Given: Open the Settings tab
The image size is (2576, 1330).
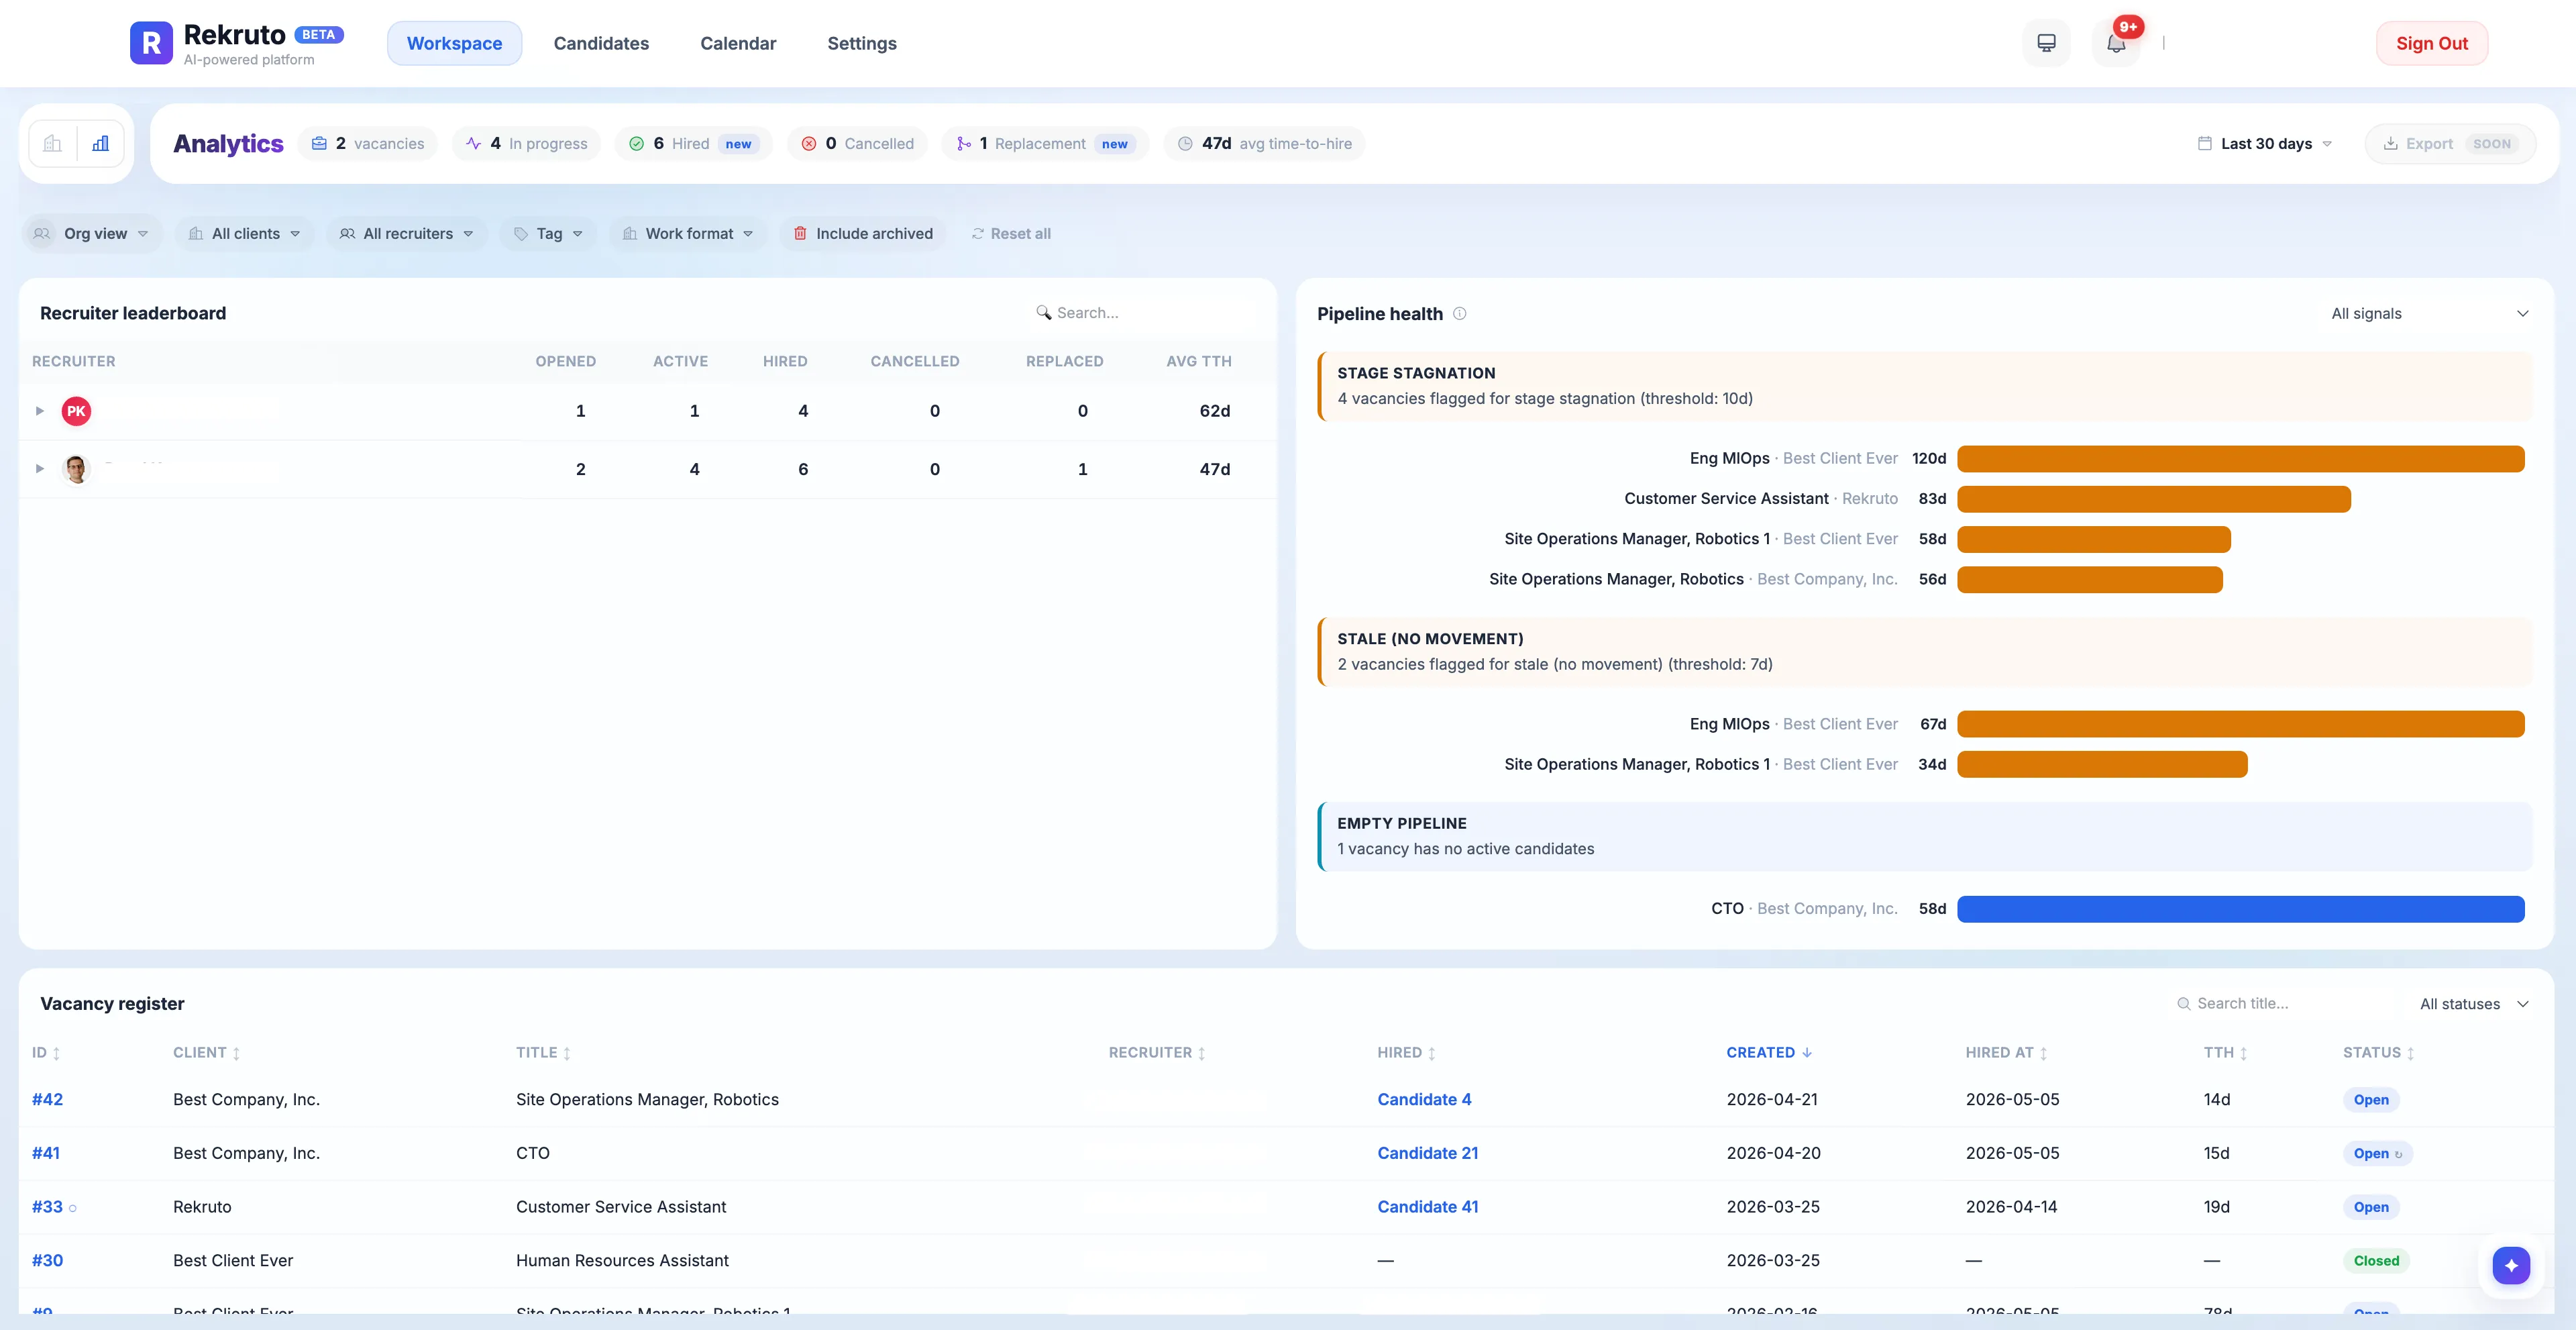Looking at the screenshot, I should 862,43.
